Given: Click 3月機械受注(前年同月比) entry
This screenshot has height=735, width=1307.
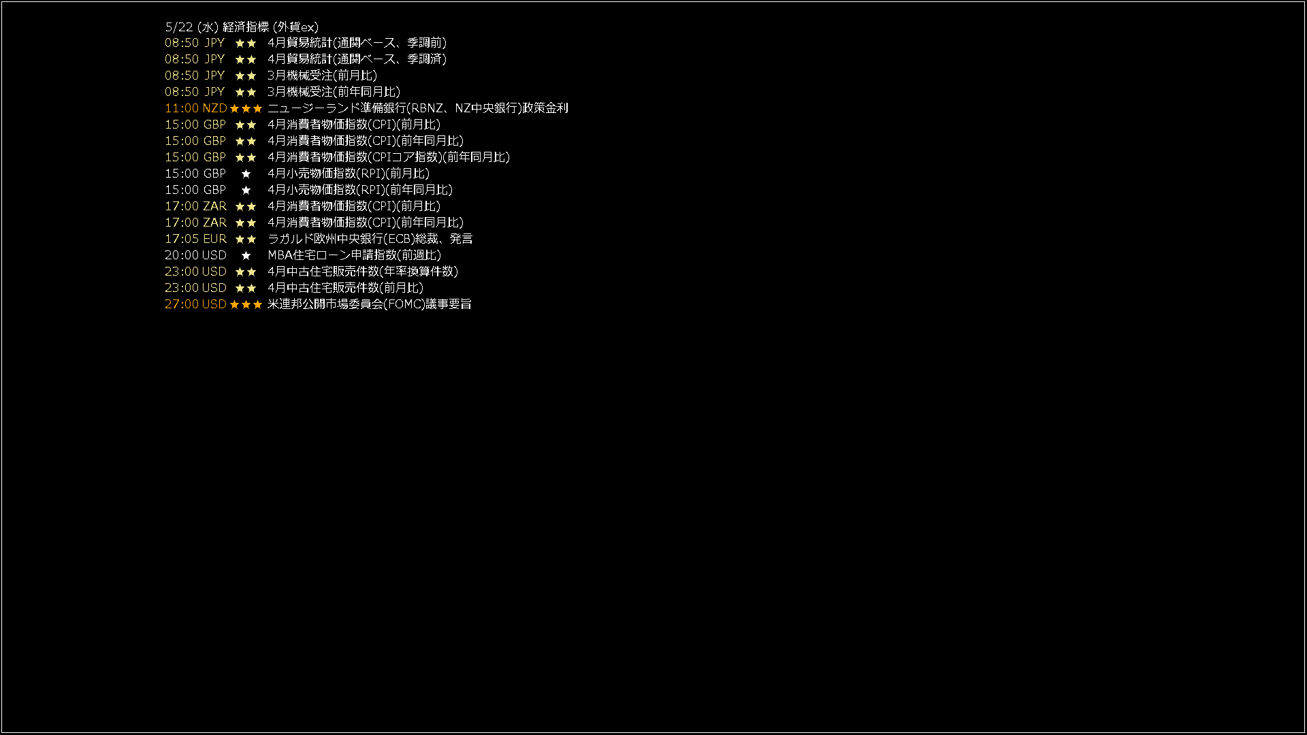Looking at the screenshot, I should (334, 92).
